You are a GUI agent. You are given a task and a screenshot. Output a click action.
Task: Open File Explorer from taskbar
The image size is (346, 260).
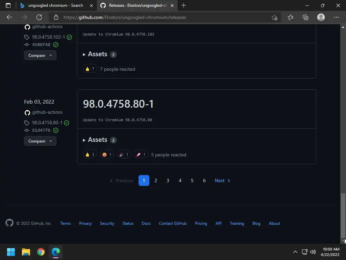(26, 252)
